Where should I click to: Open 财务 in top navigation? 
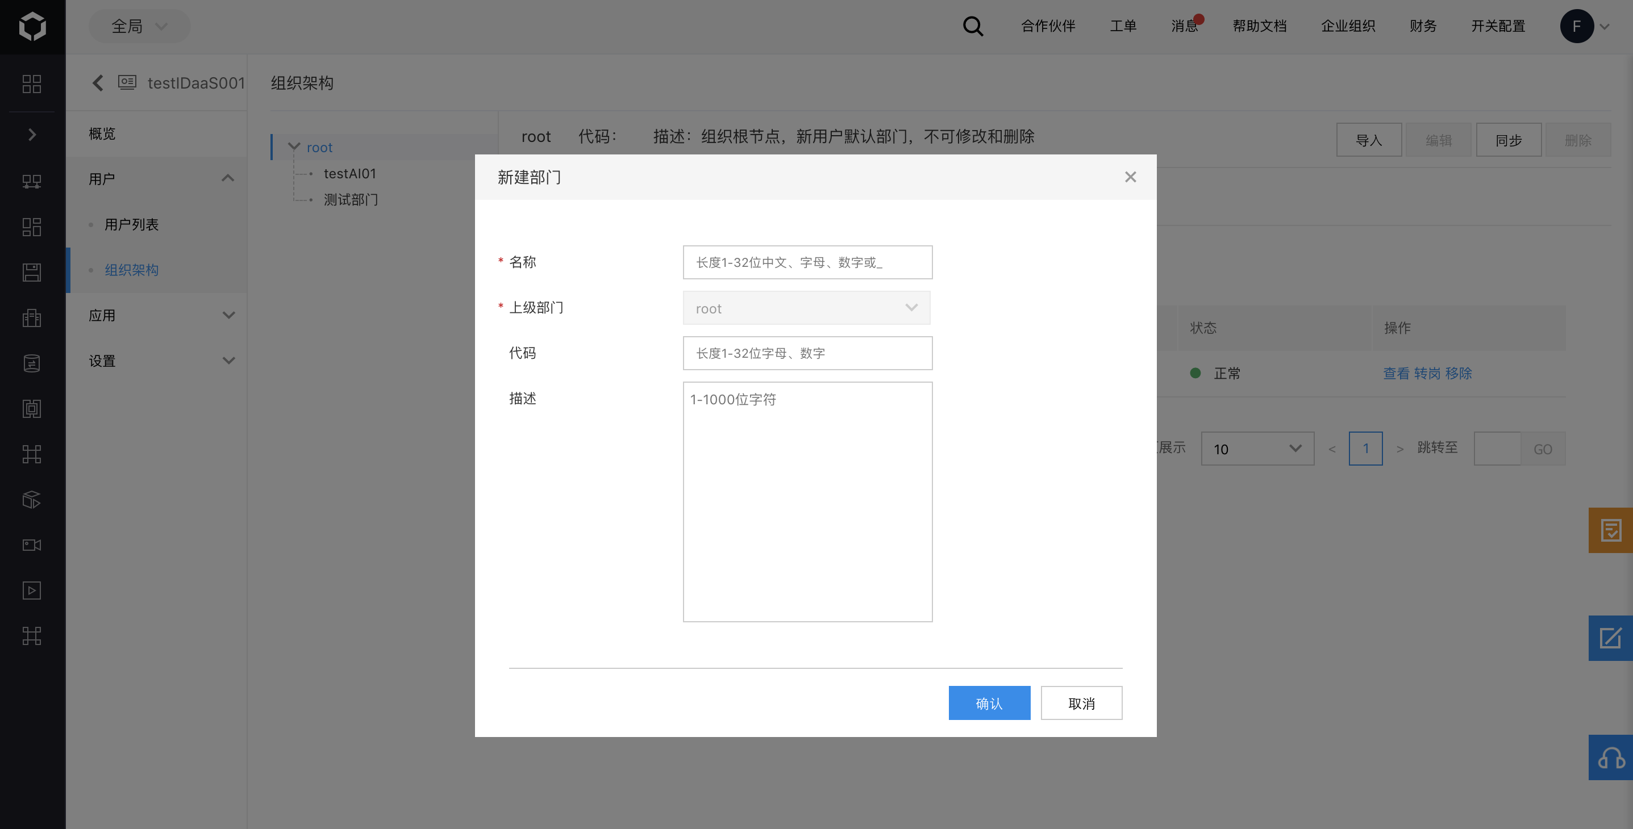coord(1423,26)
